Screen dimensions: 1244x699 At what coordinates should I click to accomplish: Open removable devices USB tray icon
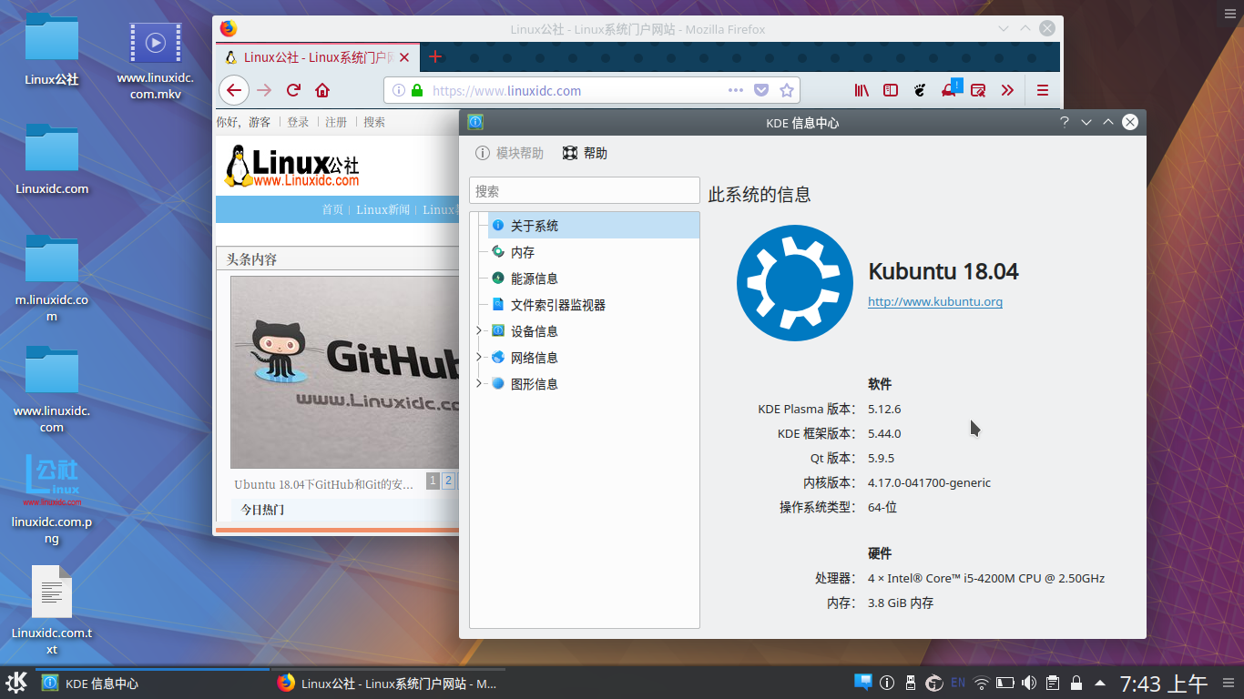(910, 683)
